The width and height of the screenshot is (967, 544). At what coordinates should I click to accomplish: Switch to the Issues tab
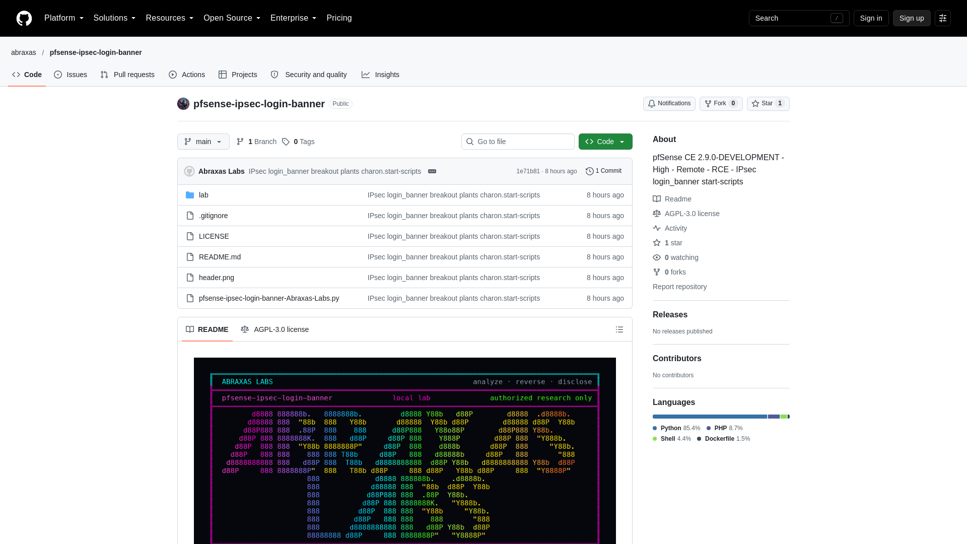pyautogui.click(x=71, y=75)
